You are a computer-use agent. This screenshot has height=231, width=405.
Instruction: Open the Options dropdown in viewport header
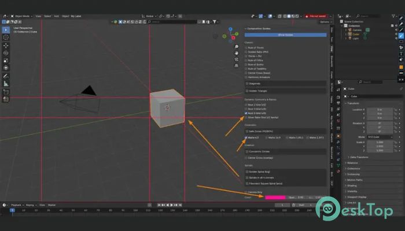(325, 22)
